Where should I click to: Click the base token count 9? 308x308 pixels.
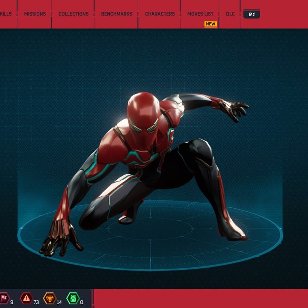coord(12,302)
